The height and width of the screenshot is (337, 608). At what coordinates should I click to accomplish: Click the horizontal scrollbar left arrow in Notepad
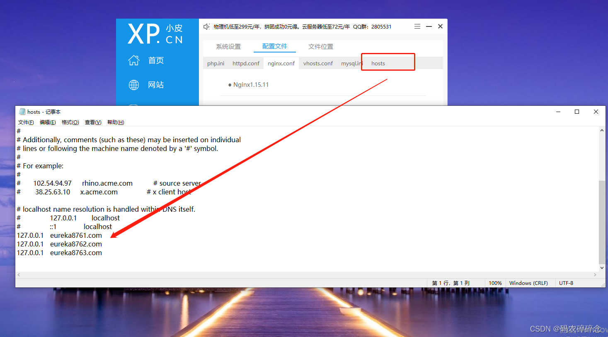[x=19, y=275]
